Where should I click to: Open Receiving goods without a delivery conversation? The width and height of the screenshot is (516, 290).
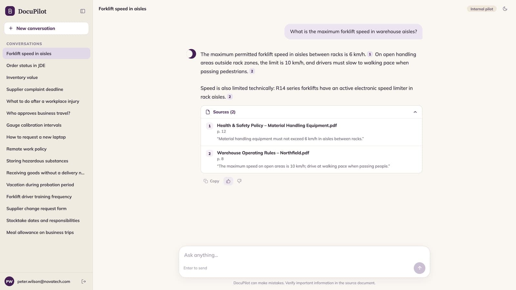[46, 173]
